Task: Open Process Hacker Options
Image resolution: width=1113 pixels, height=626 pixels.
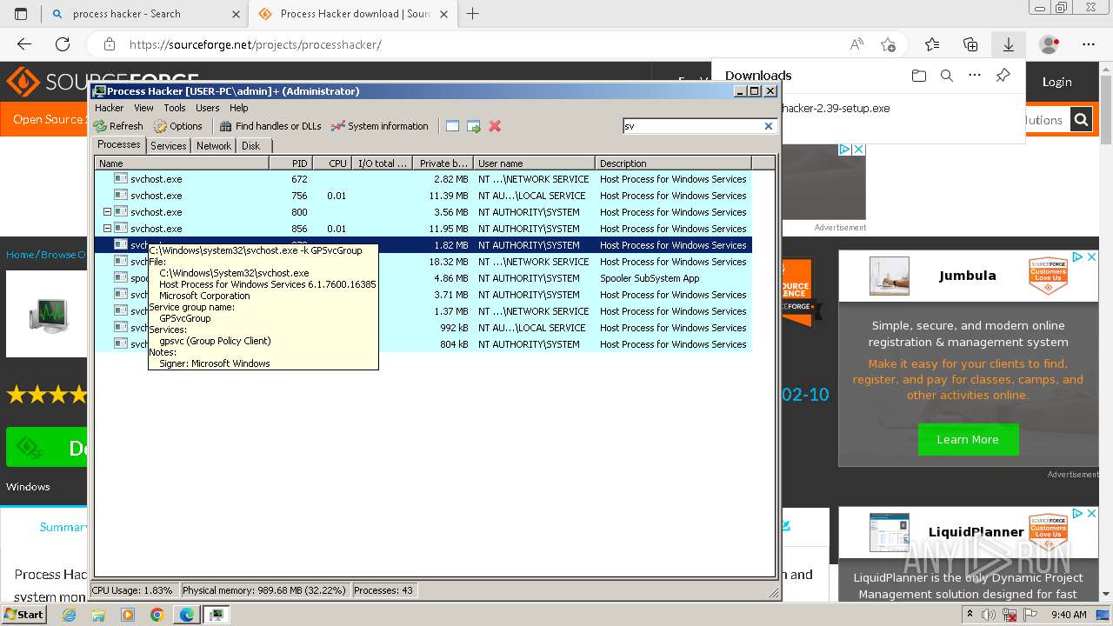Action: 178,126
